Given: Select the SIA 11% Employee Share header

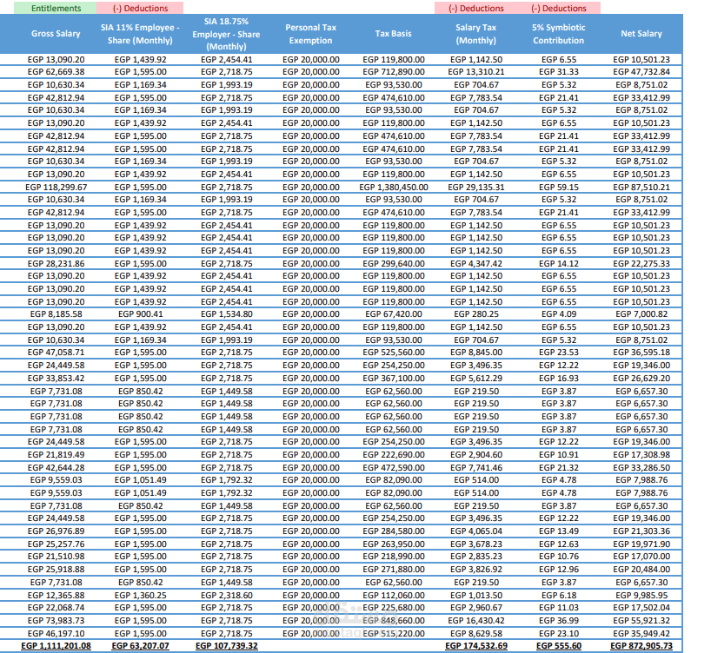Looking at the screenshot, I should [140, 34].
